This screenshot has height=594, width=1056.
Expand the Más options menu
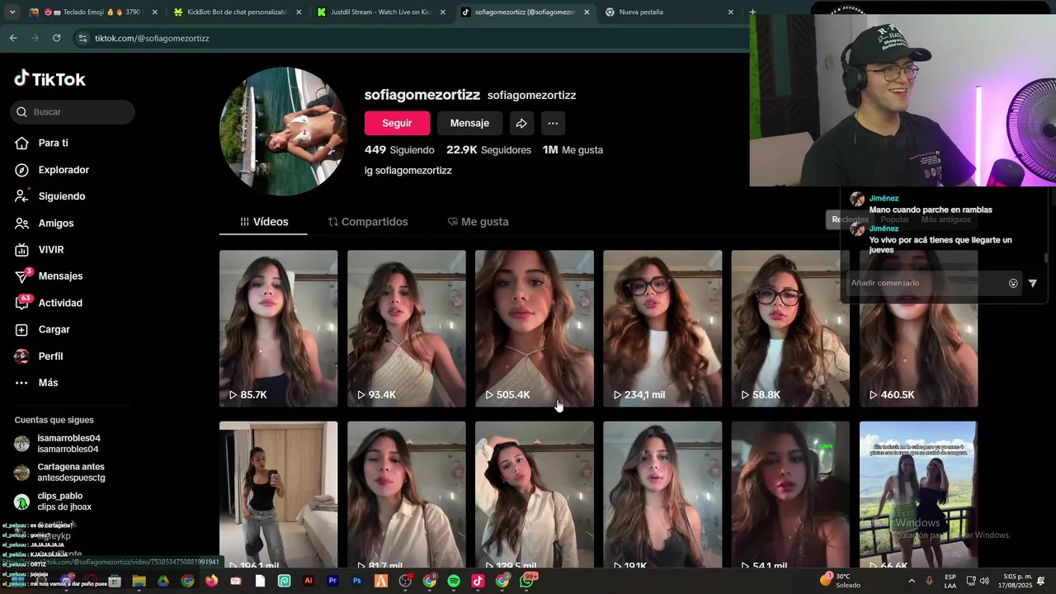pyautogui.click(x=36, y=383)
